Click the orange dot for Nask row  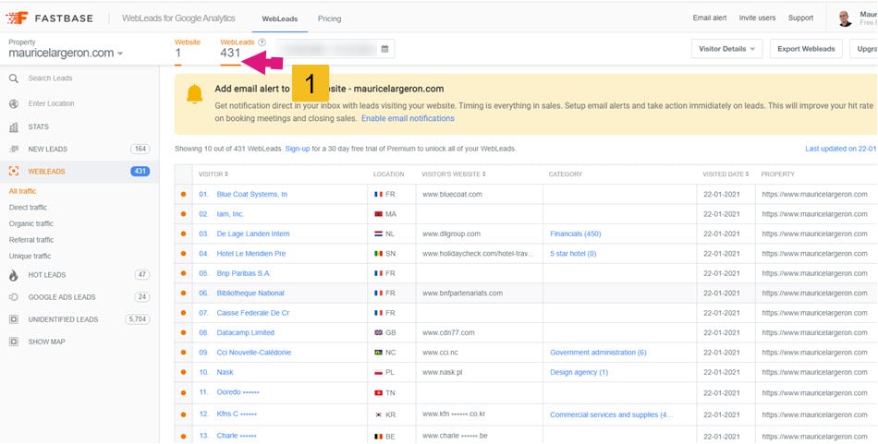pos(183,372)
